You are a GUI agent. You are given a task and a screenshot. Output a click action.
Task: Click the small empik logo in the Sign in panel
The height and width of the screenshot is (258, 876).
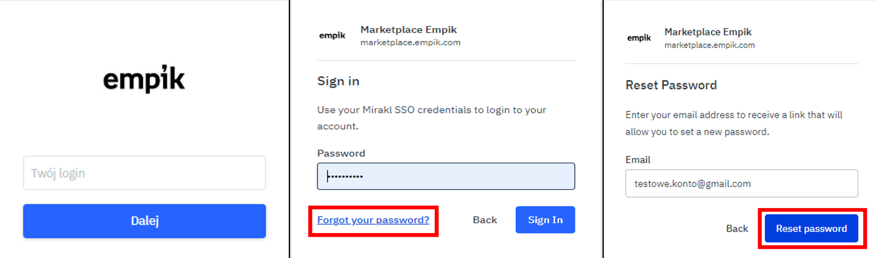coord(332,36)
